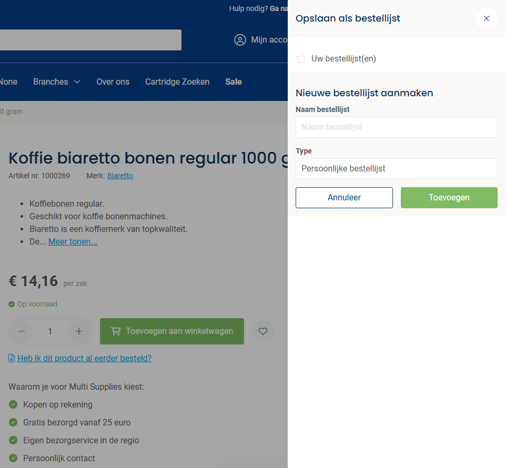Open the Biaretto brand link
This screenshot has height=468, width=505.
[x=120, y=176]
